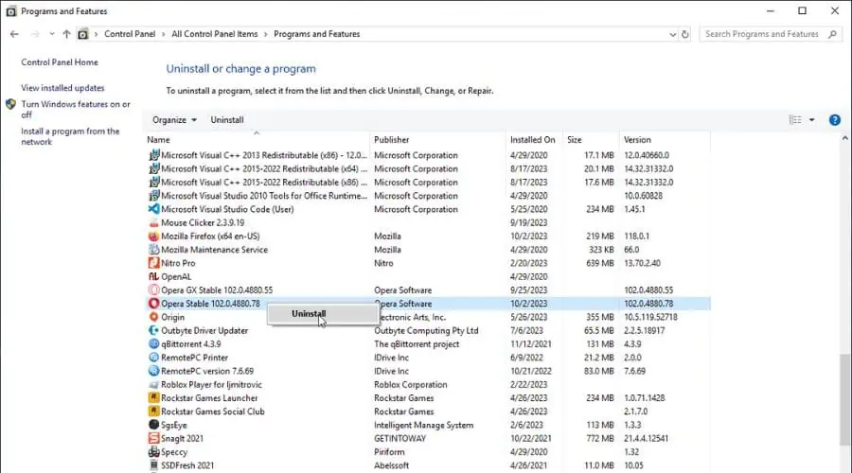The width and height of the screenshot is (852, 473).
Task: Click the Microsoft Visual Studio Code icon
Action: pos(153,209)
